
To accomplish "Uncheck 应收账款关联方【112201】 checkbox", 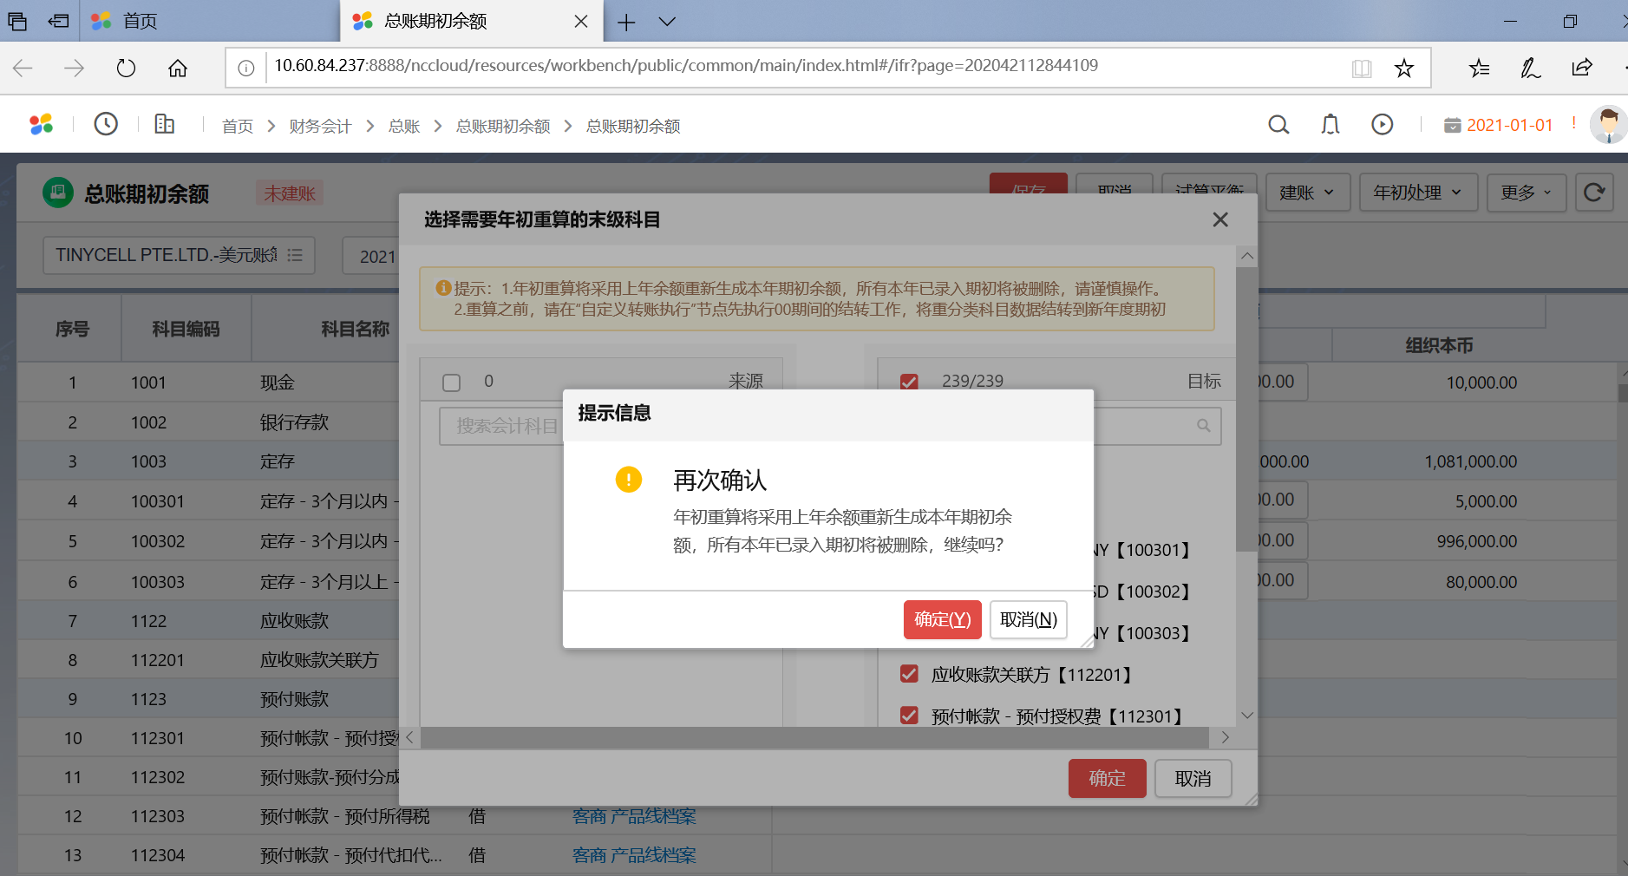I will pyautogui.click(x=909, y=674).
